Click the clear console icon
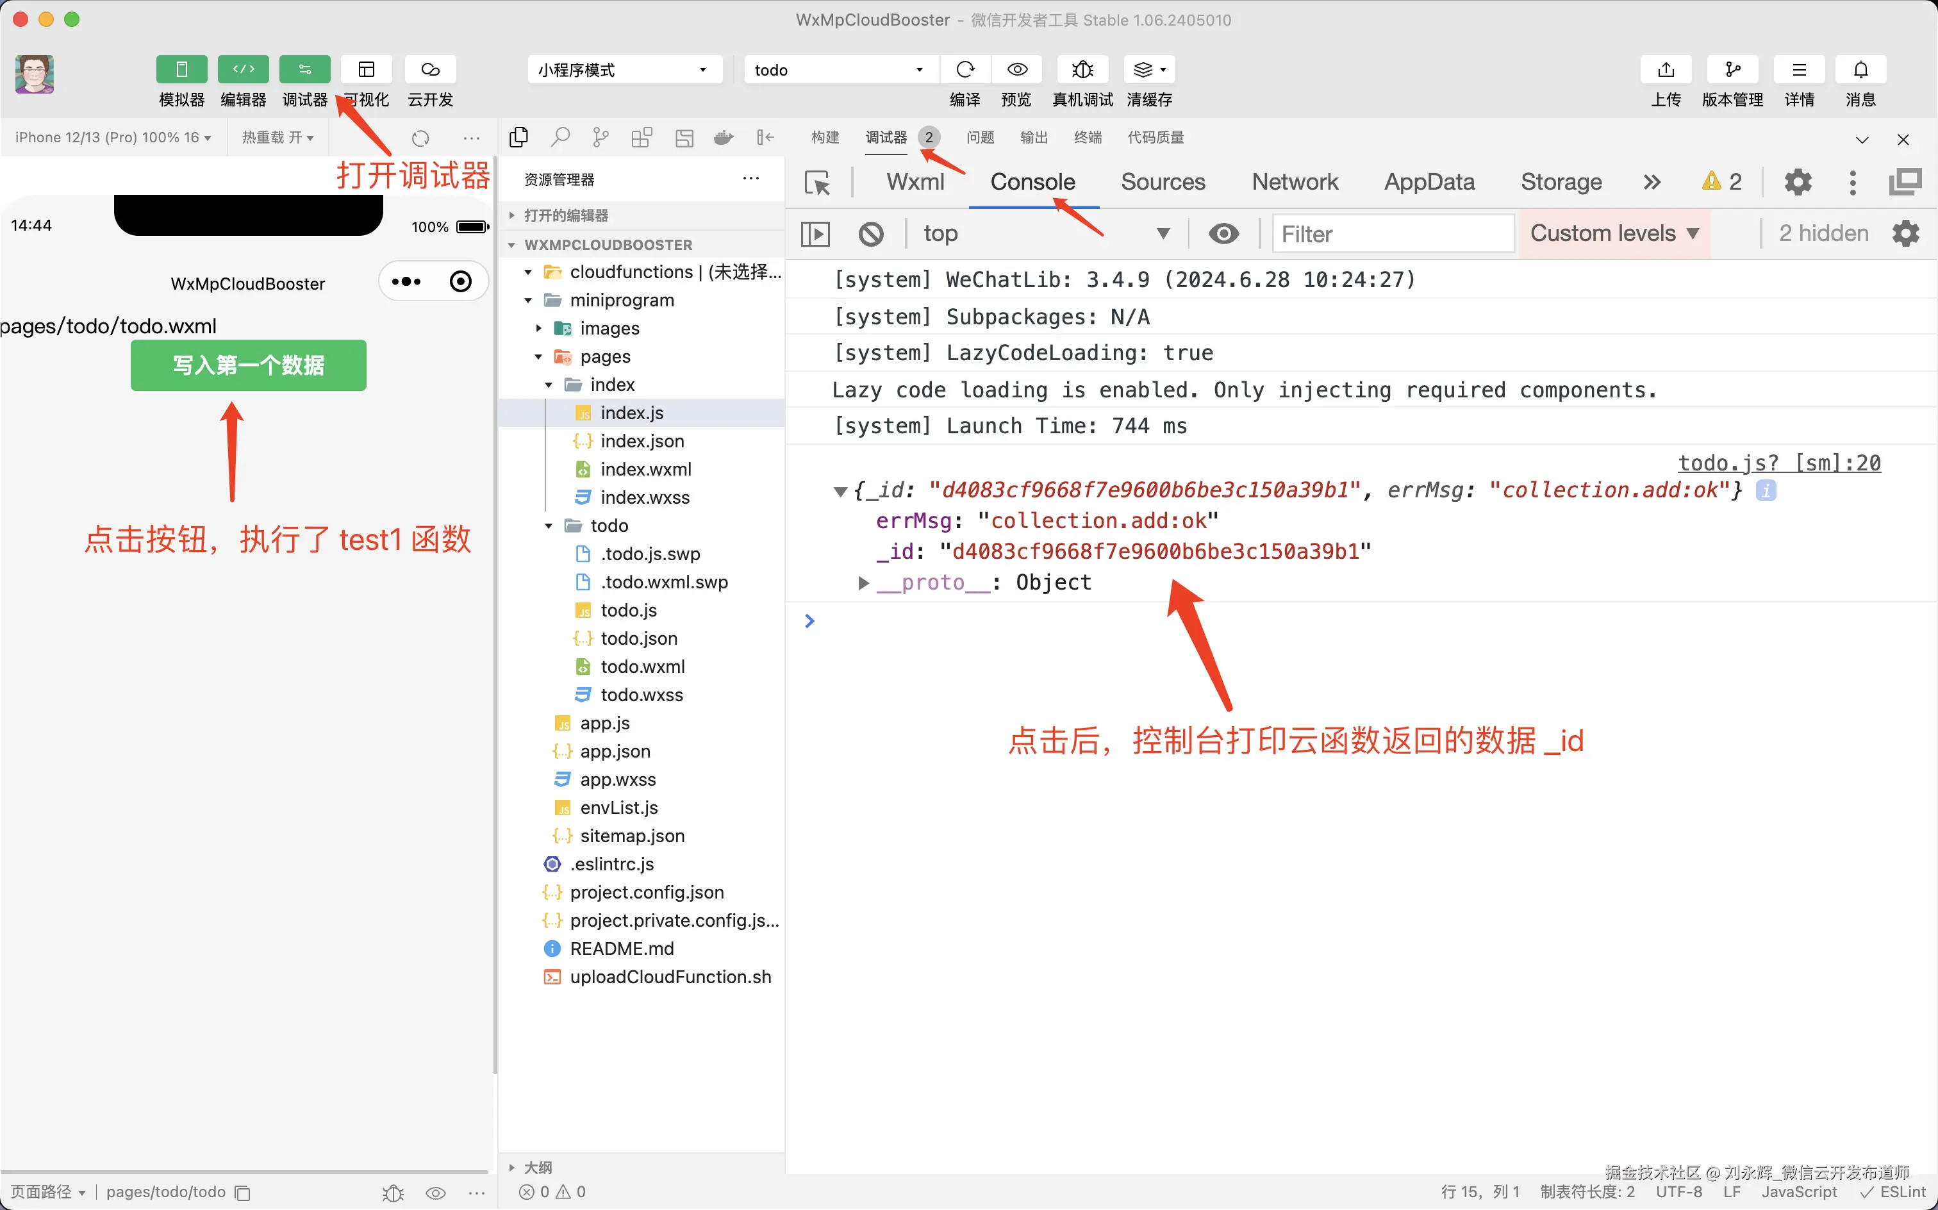The width and height of the screenshot is (1938, 1210). coord(870,234)
